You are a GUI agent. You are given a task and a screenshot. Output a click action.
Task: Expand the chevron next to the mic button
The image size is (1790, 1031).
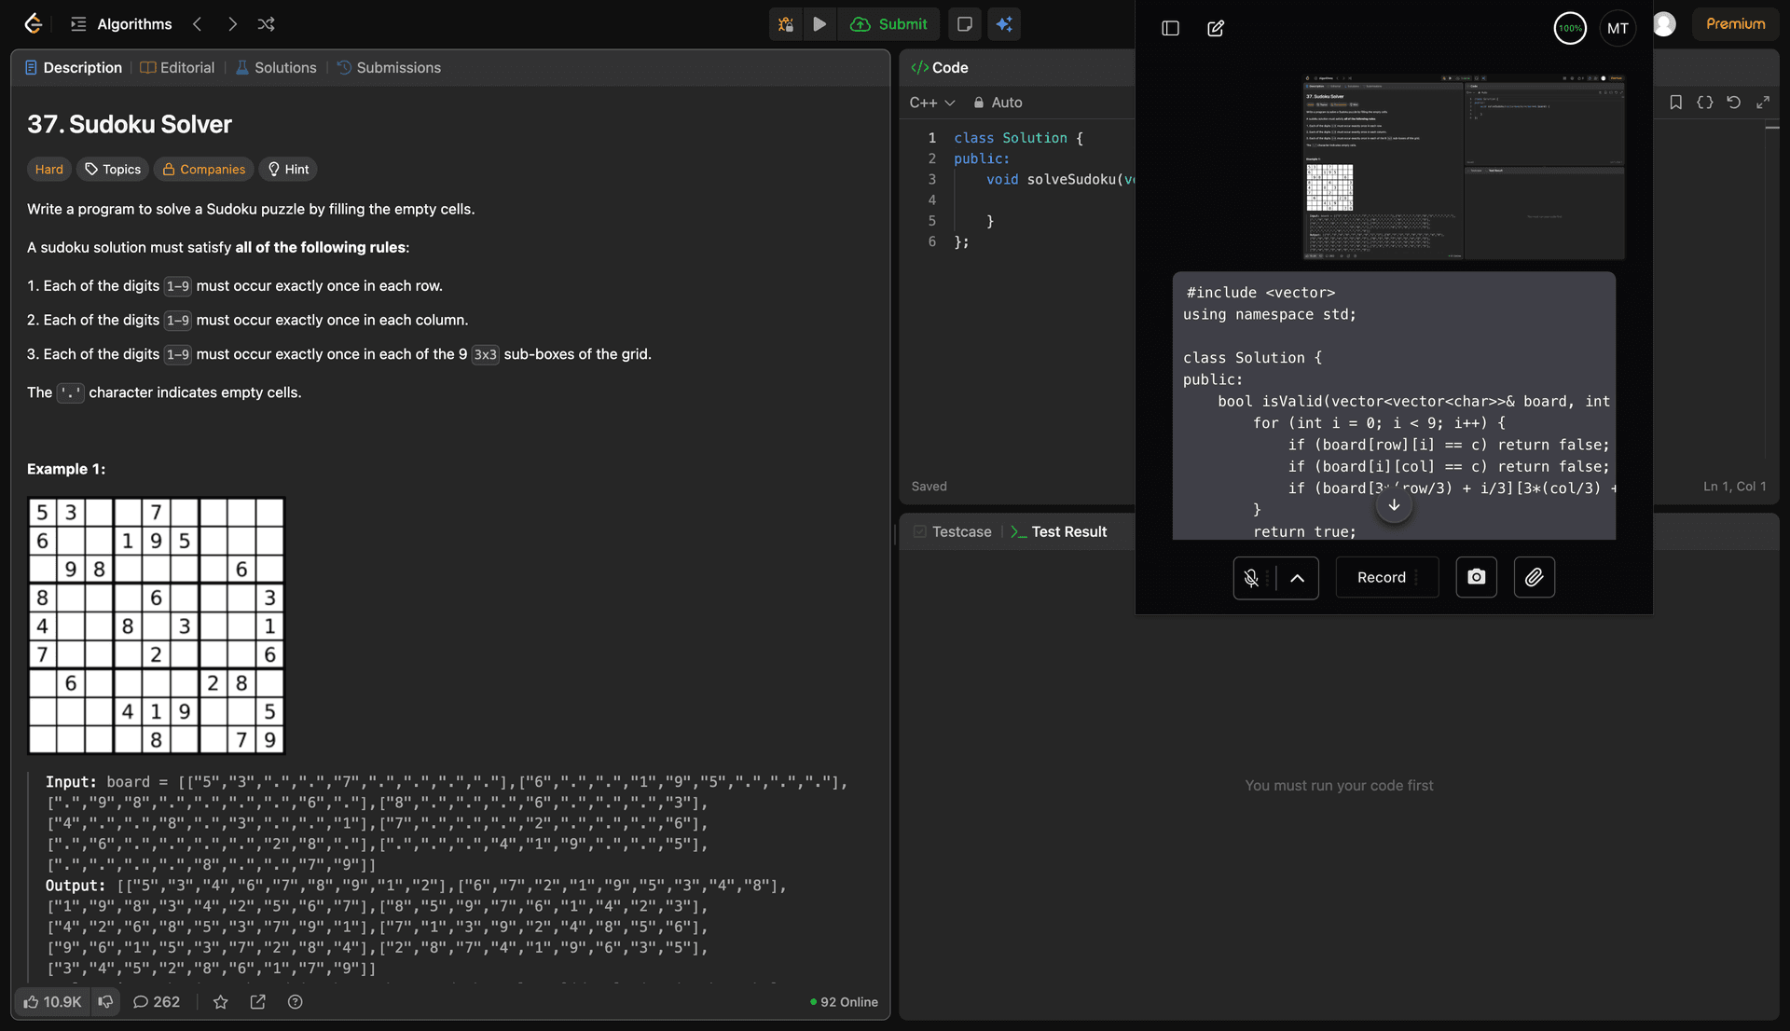coord(1296,578)
